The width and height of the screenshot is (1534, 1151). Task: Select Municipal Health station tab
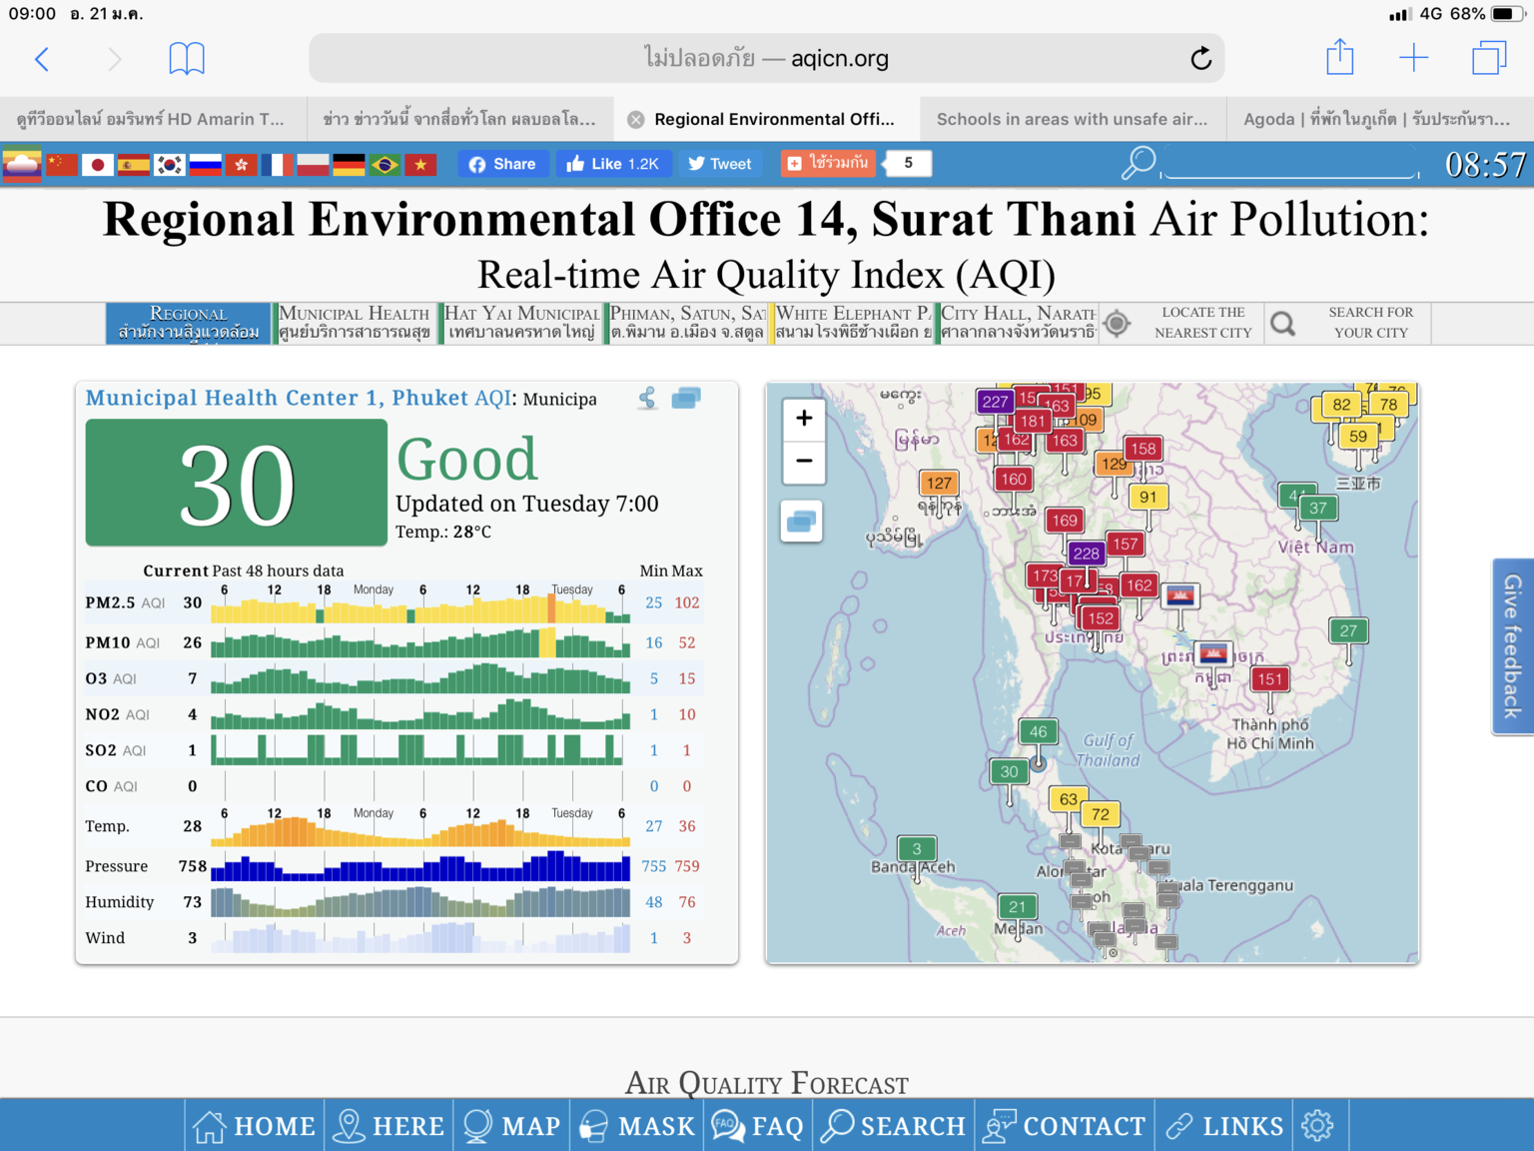pos(355,323)
